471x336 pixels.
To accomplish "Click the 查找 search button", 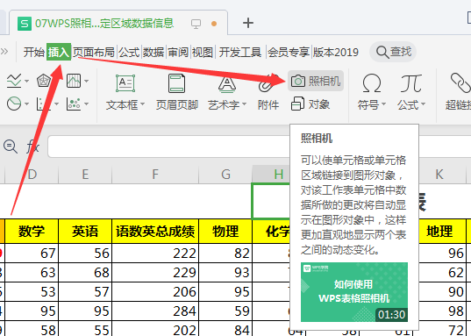I will pyautogui.click(x=393, y=52).
